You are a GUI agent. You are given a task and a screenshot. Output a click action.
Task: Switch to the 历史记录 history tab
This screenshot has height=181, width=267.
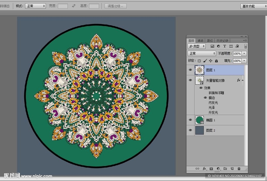point(222,40)
